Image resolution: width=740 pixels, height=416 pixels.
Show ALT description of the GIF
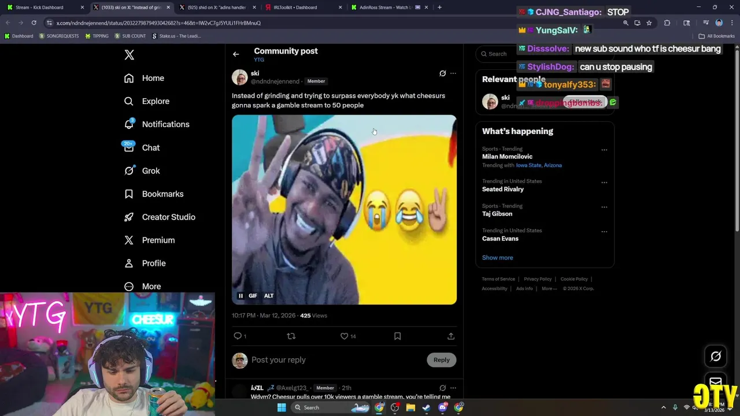tap(269, 296)
